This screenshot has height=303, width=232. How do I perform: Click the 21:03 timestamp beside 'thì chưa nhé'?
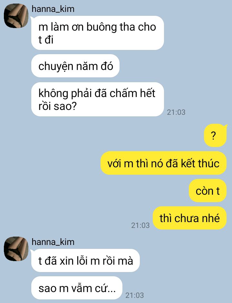[x=140, y=225]
